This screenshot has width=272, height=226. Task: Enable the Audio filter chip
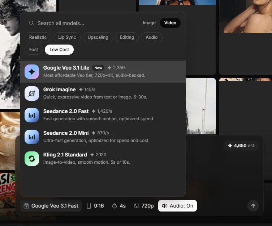152,37
